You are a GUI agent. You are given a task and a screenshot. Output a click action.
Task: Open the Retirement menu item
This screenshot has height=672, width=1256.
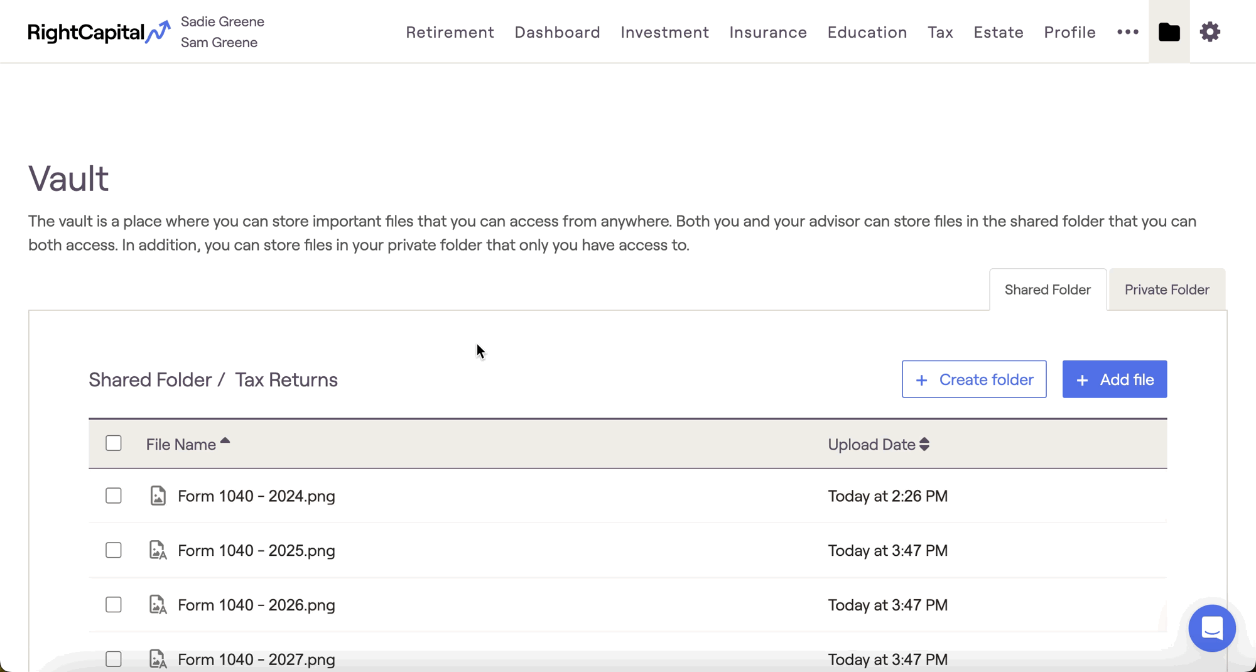[x=450, y=32]
